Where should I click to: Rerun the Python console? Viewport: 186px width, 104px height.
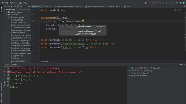5,68
